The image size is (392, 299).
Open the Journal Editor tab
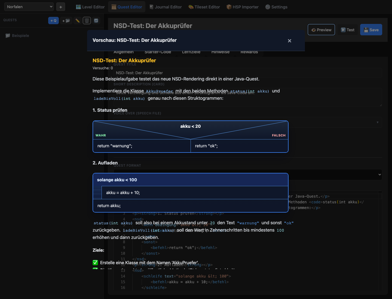pos(165,7)
